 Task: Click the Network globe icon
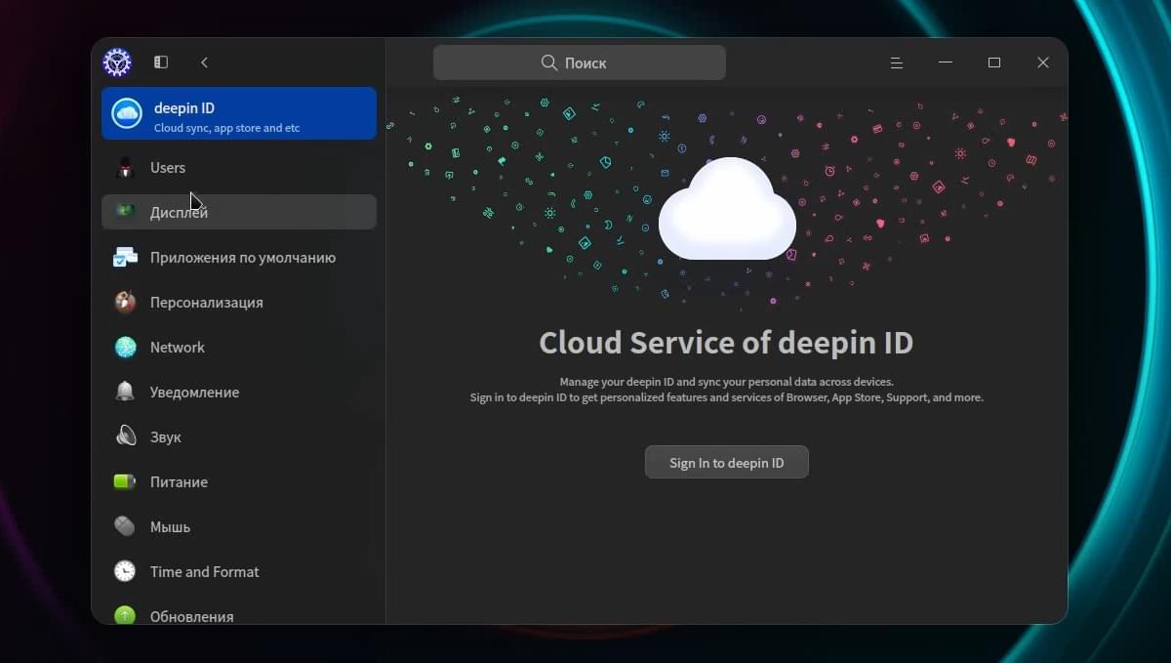(125, 348)
